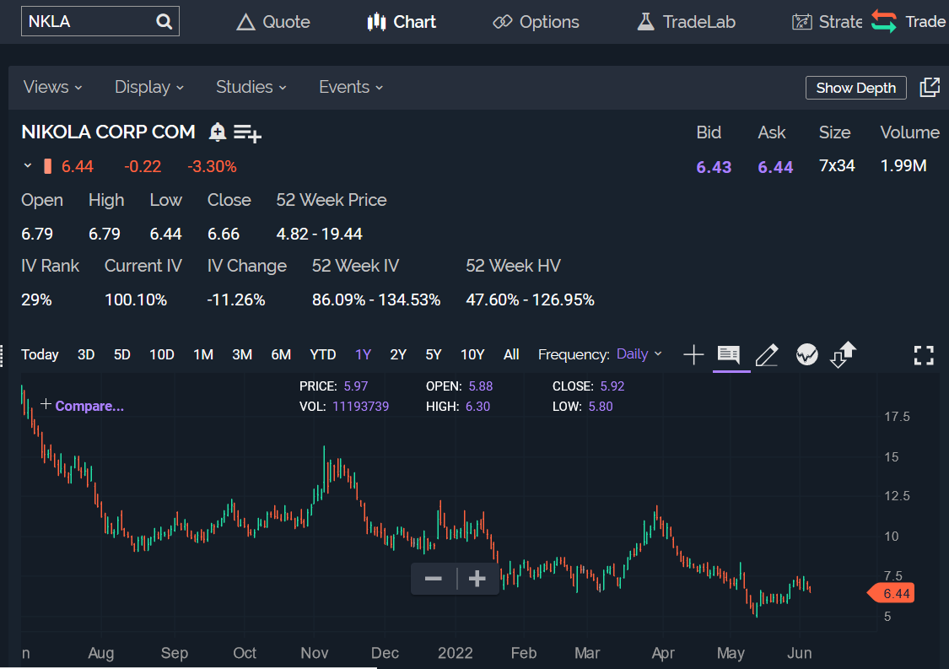Click the VOL value 11193739
The image size is (949, 669).
click(x=361, y=407)
